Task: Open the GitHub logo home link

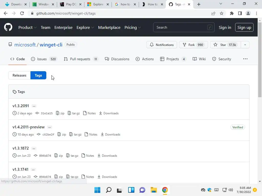Action: click(x=8, y=27)
